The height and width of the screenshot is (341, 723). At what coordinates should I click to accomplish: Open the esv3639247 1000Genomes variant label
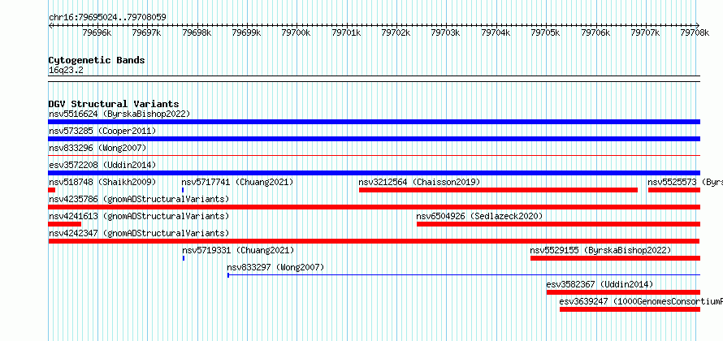coord(641,301)
